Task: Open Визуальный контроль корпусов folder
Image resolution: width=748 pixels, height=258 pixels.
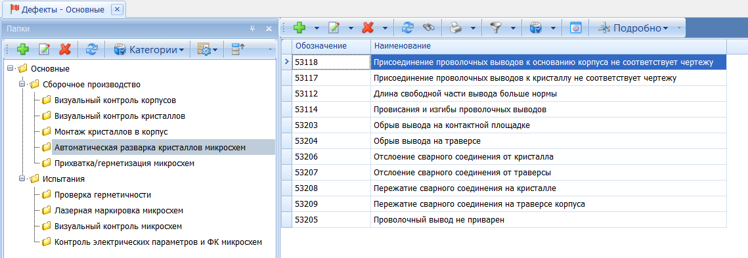Action: tap(115, 100)
